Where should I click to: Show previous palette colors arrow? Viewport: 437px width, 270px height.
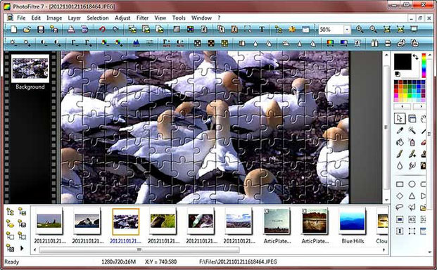(402, 106)
